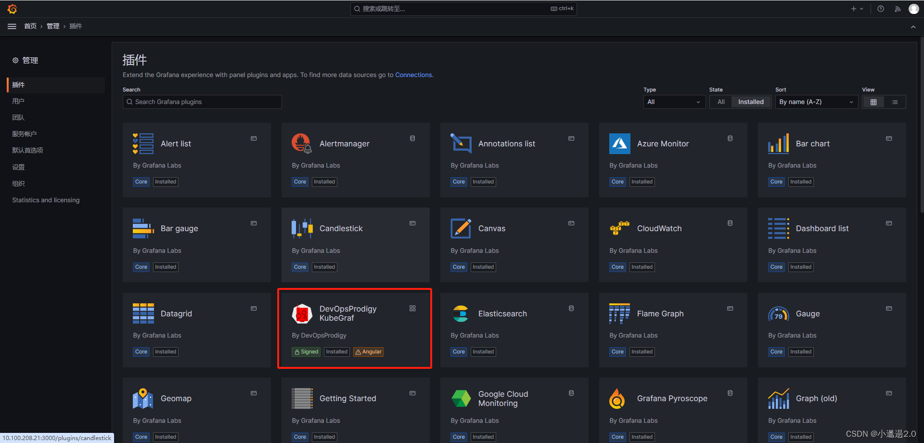Click the Grafana logo icon
Viewport: 924px width, 443px height.
click(13, 9)
